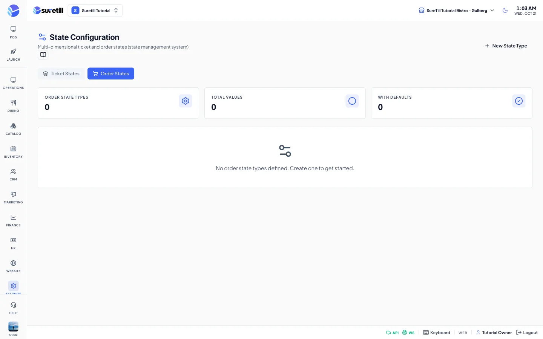Open the SureTill Tutorial Bistro – Gulberg location dropdown
The width and height of the screenshot is (543, 339).
[x=457, y=11]
